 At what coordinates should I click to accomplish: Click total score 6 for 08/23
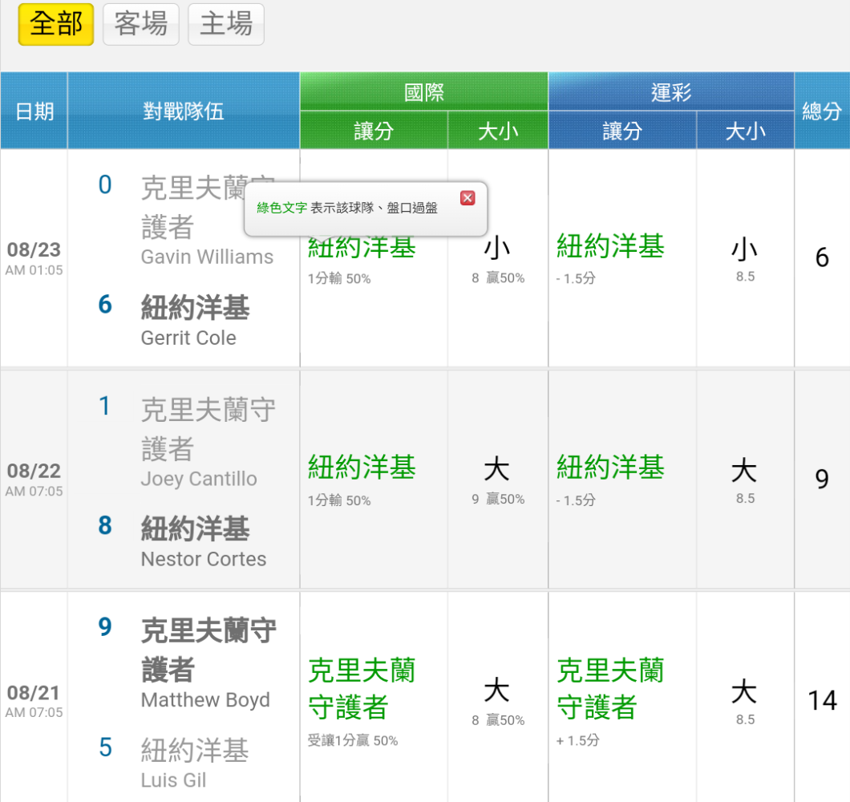click(822, 257)
